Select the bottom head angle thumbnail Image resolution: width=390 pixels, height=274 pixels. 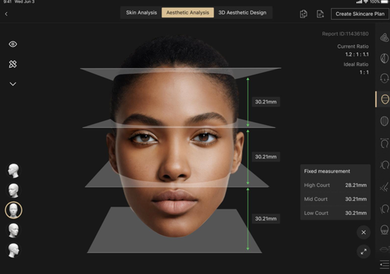(13, 250)
